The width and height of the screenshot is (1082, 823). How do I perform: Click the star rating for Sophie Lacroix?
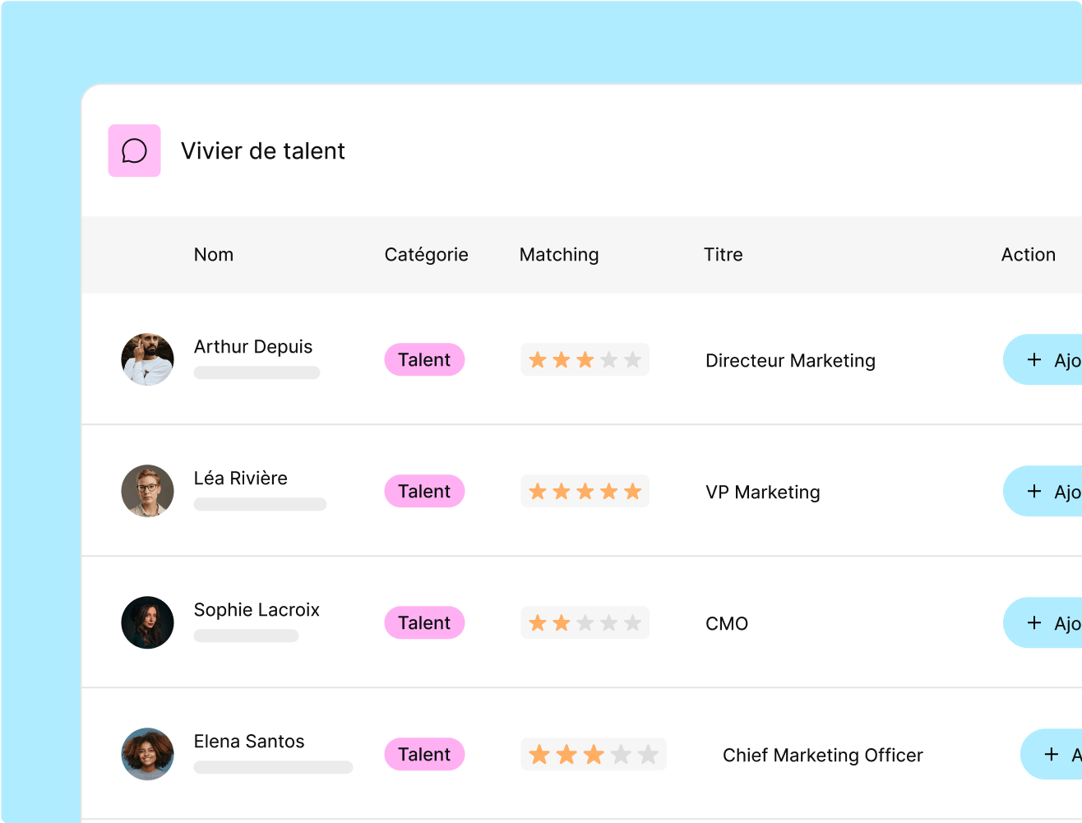pos(585,623)
